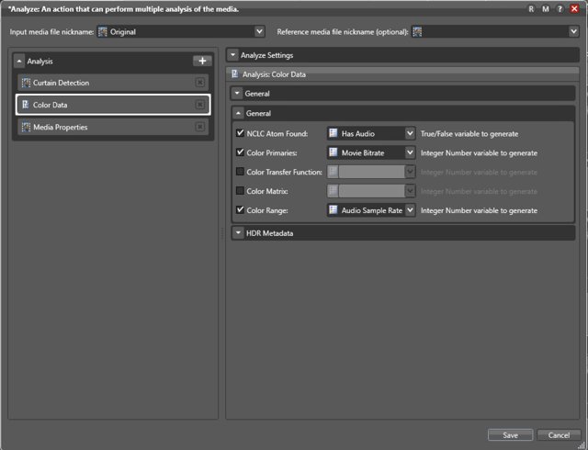Open the Movie Bitrate variable dropdown
The height and width of the screenshot is (450, 588).
[411, 152]
